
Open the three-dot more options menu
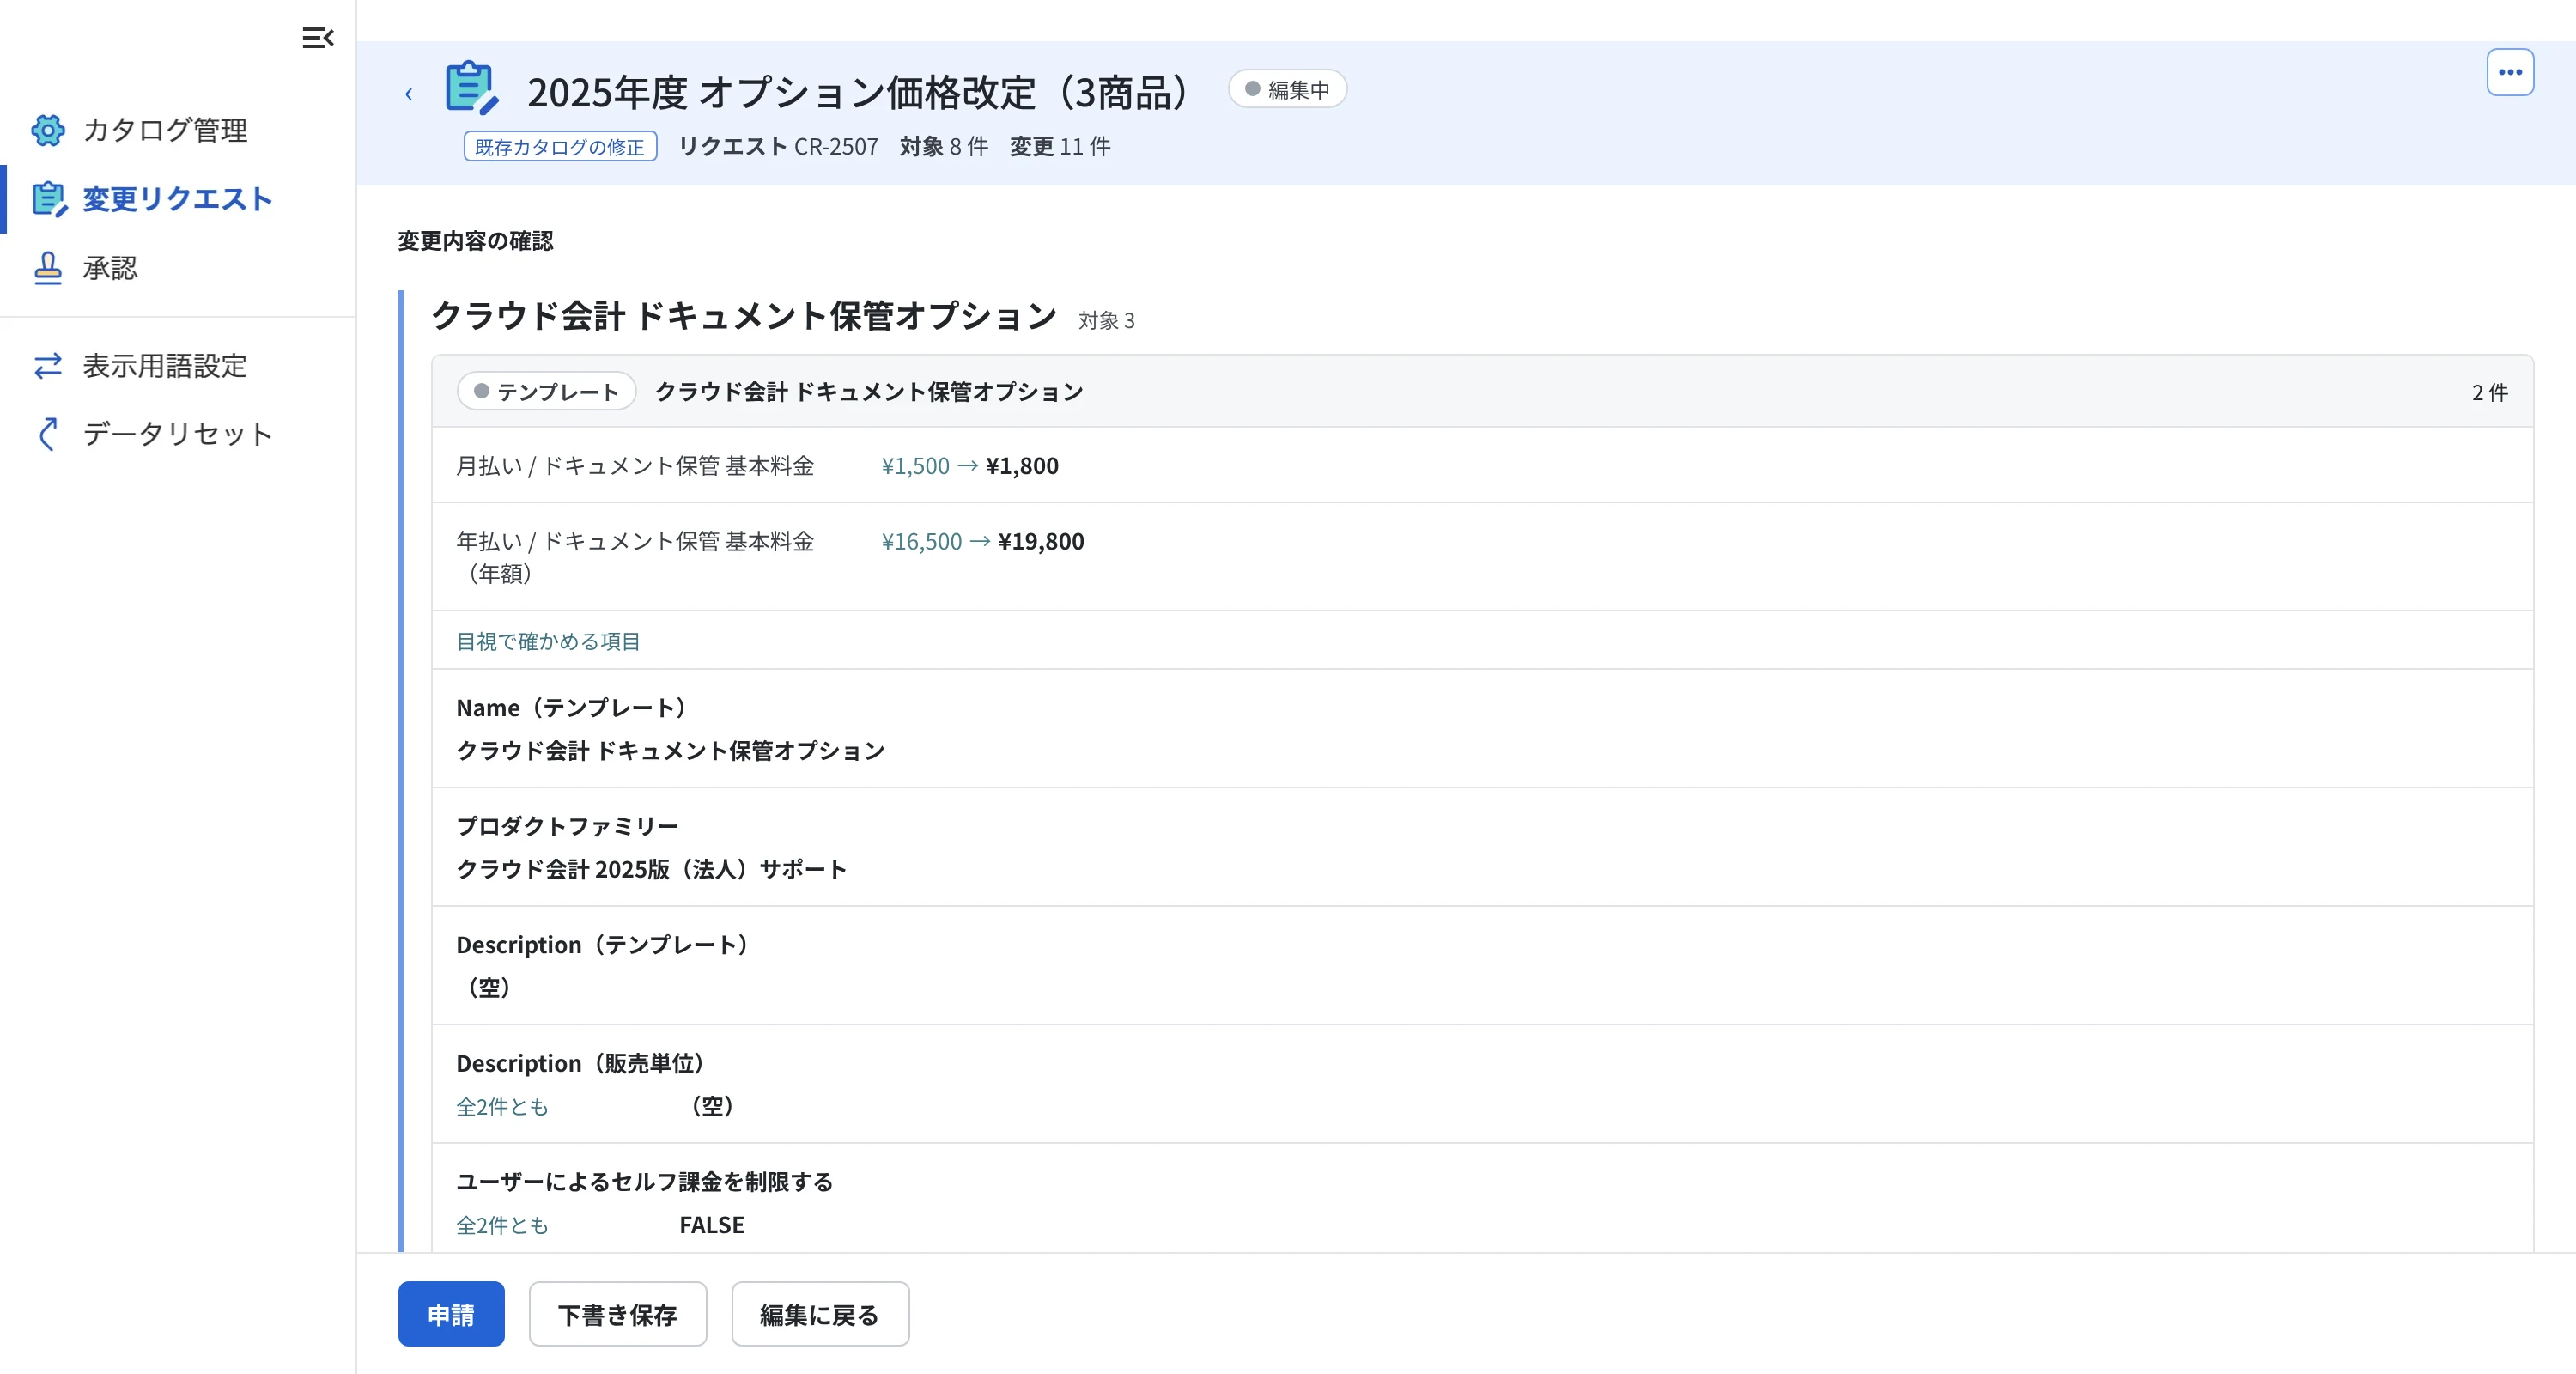coord(2510,72)
